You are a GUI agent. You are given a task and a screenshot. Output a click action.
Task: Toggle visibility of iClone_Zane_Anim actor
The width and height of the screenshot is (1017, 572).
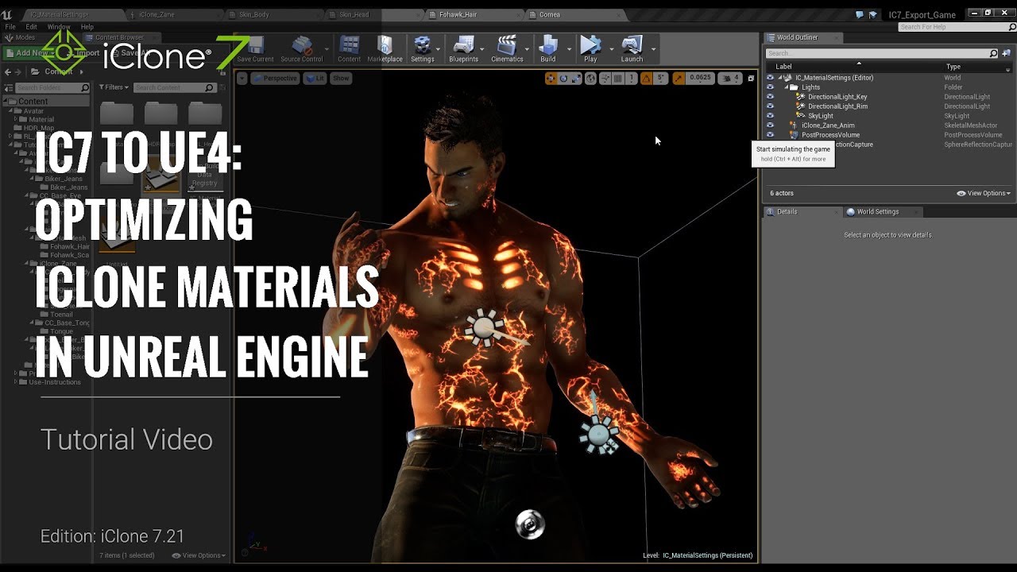click(x=770, y=126)
